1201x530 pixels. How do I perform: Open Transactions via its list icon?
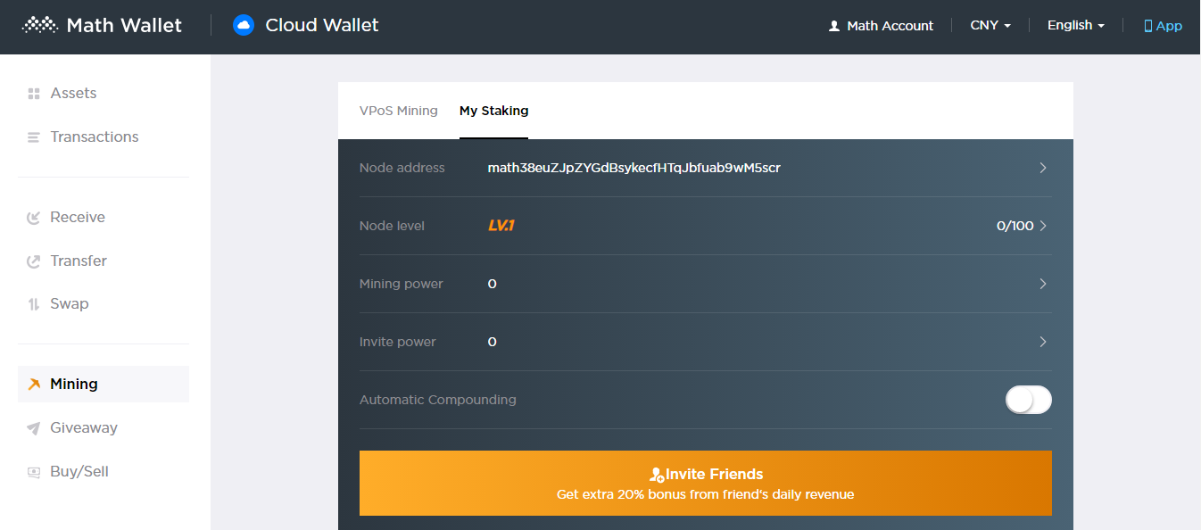[x=34, y=137]
